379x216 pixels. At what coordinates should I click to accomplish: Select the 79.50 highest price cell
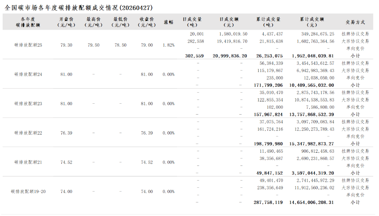93,45
